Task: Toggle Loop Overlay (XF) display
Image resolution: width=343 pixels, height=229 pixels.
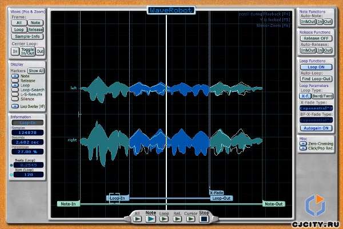Action: (15, 106)
